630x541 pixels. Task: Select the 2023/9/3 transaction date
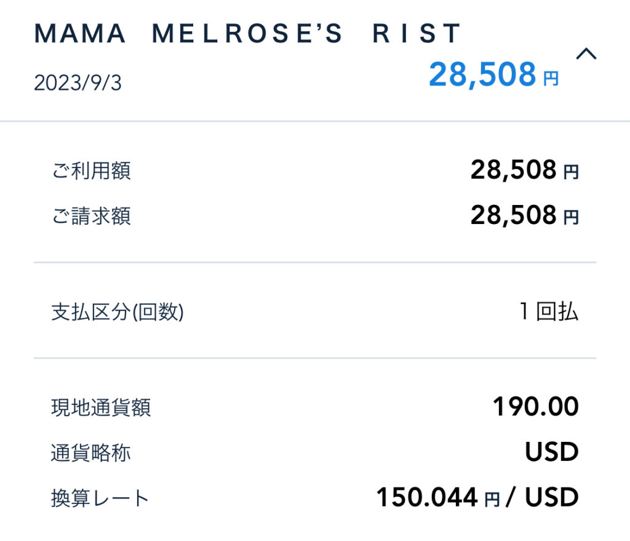pyautogui.click(x=78, y=83)
